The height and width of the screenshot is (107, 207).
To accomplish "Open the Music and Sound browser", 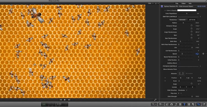I will point(176,104).
